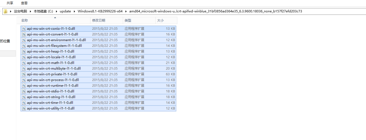Click the api-ms-win-crt-utility-l1-1-0.dll file icon

click(24, 108)
